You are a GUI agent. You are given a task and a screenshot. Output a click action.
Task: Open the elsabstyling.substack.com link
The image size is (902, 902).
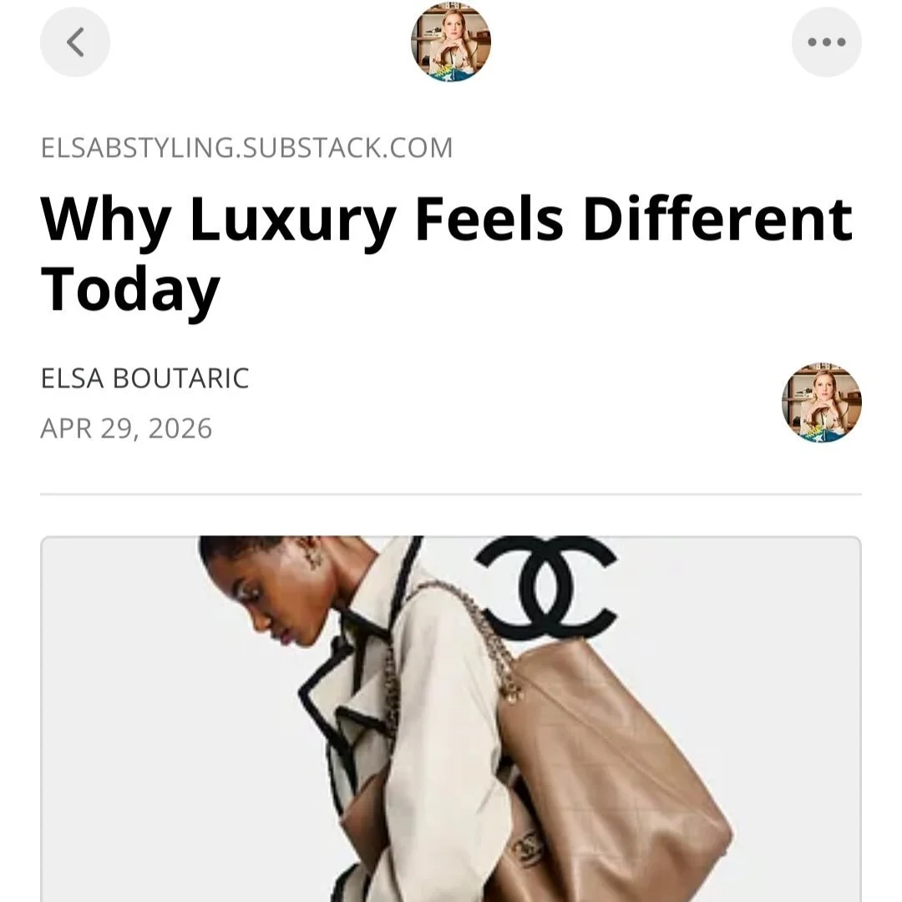[246, 148]
